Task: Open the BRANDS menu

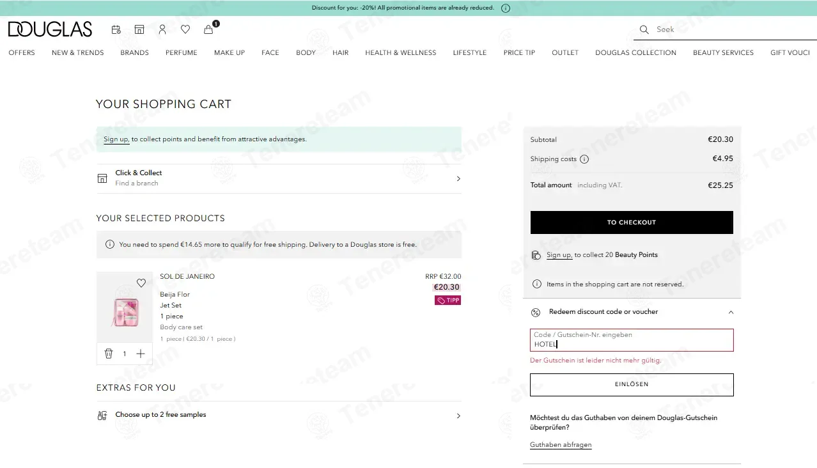Action: click(x=134, y=52)
